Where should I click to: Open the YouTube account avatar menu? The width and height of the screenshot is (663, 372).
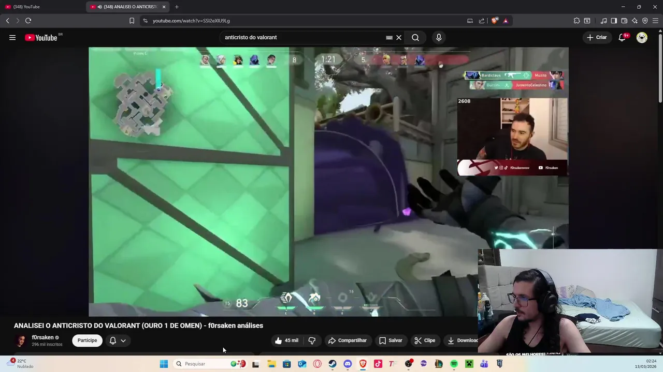(642, 37)
